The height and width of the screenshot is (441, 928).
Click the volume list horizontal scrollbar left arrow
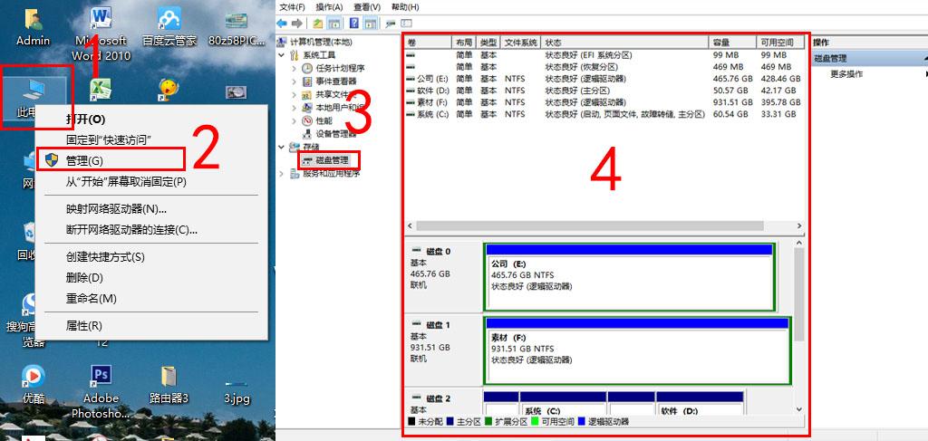point(409,225)
